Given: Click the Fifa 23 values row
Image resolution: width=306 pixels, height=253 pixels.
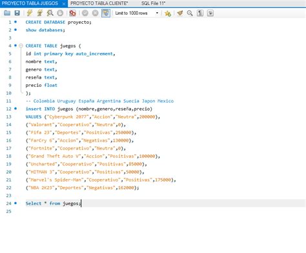Looking at the screenshot, I should 81,133.
